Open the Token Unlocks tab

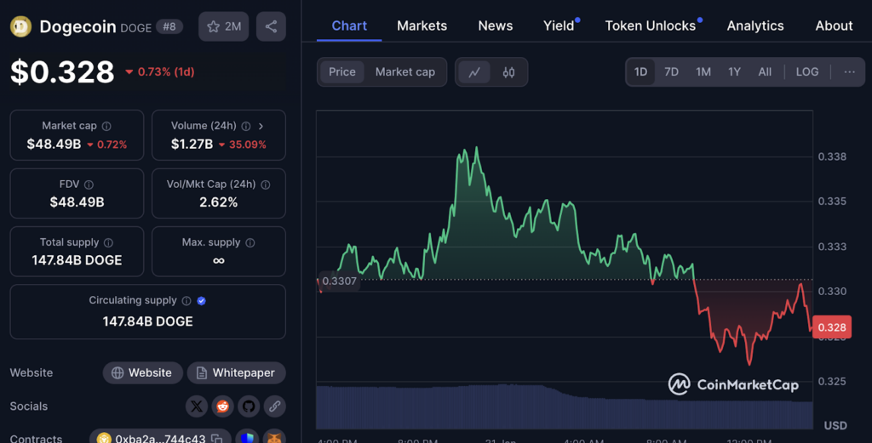click(x=650, y=26)
